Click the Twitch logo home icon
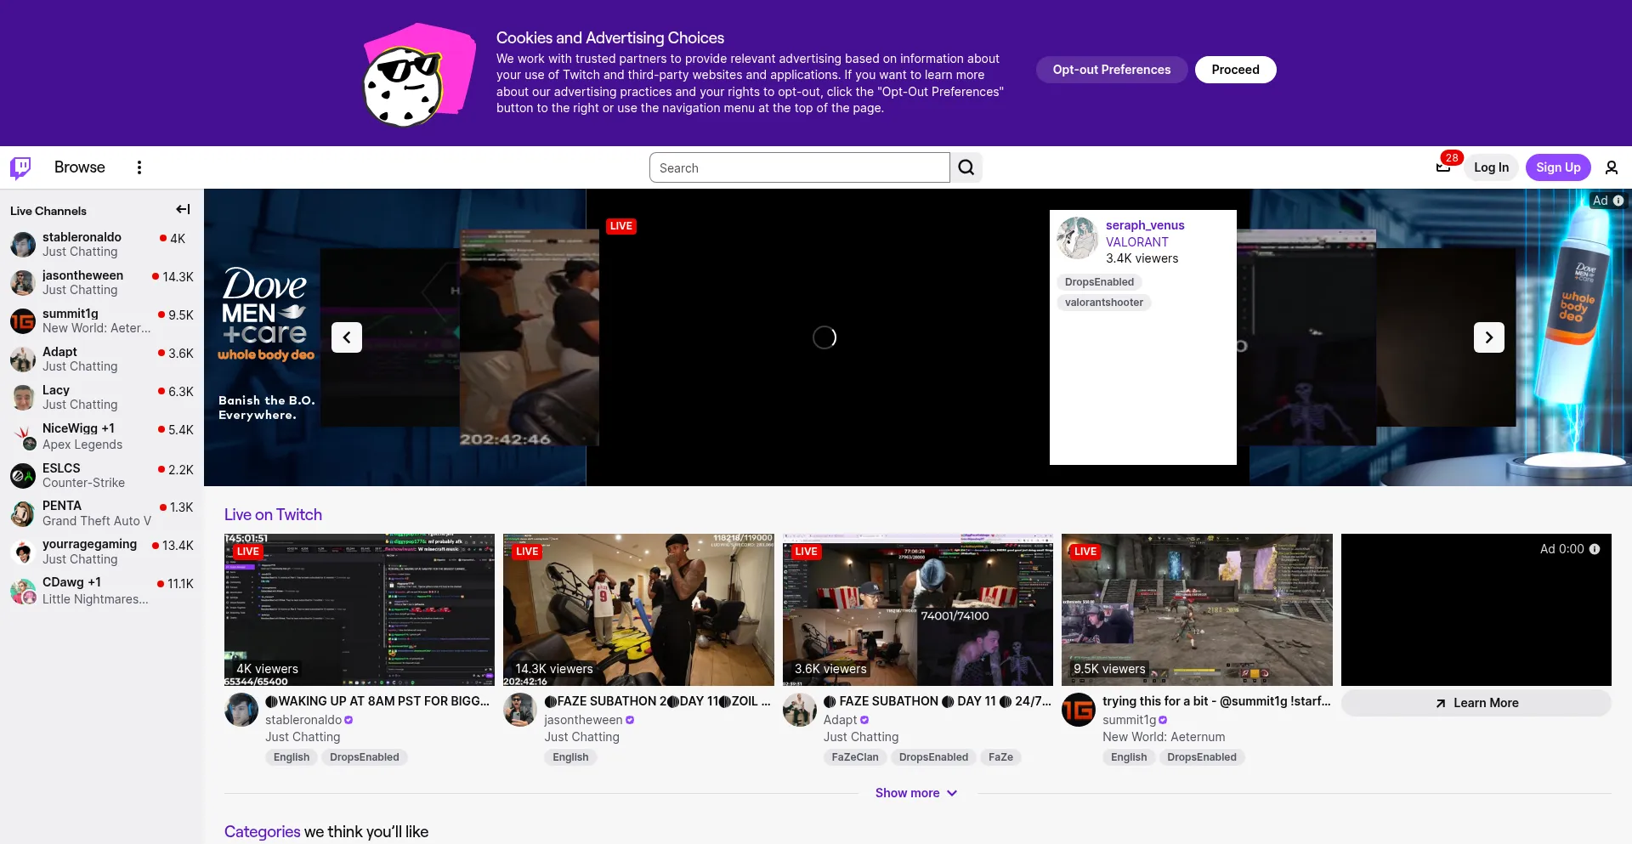Screen dimensions: 1632x844 tap(20, 167)
